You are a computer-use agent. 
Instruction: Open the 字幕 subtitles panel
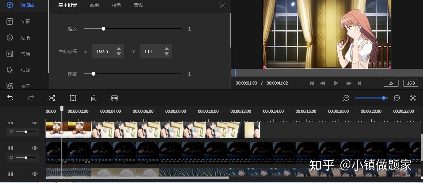click(19, 22)
